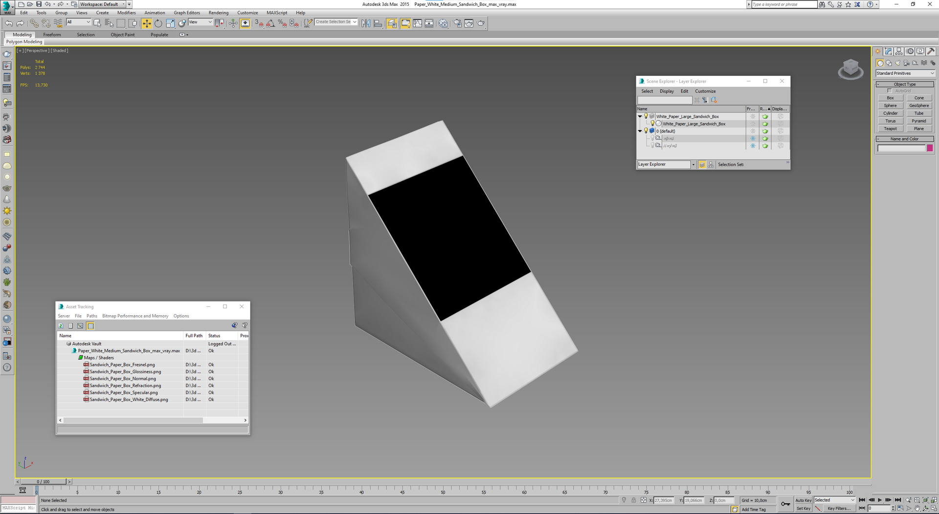Switch to the Object Paint ribbon tab

click(x=122, y=35)
